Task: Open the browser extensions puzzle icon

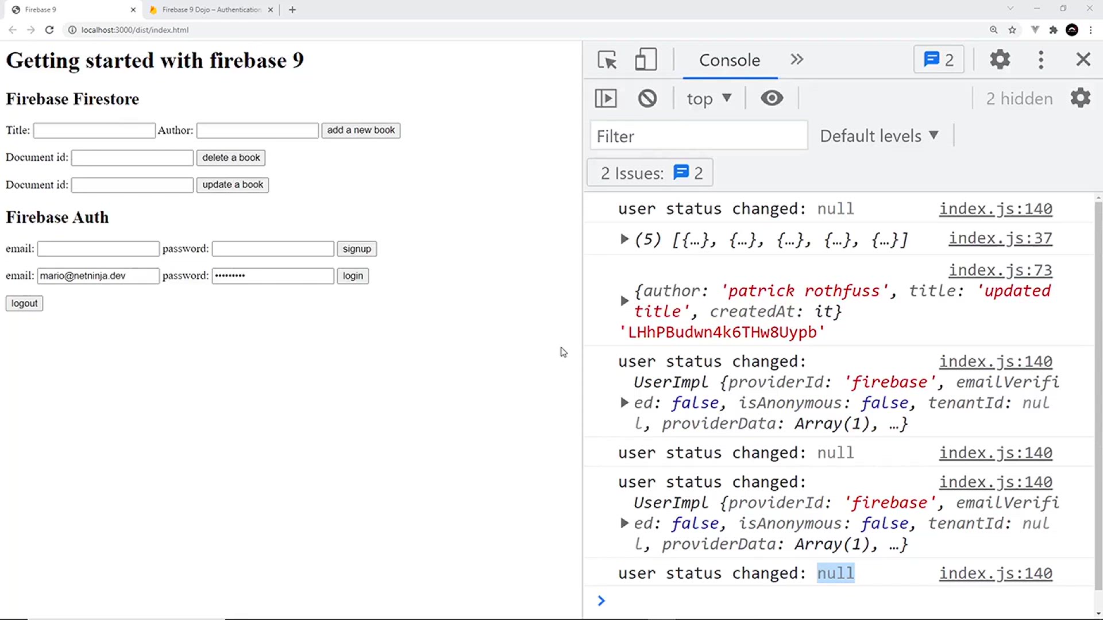Action: (1053, 30)
